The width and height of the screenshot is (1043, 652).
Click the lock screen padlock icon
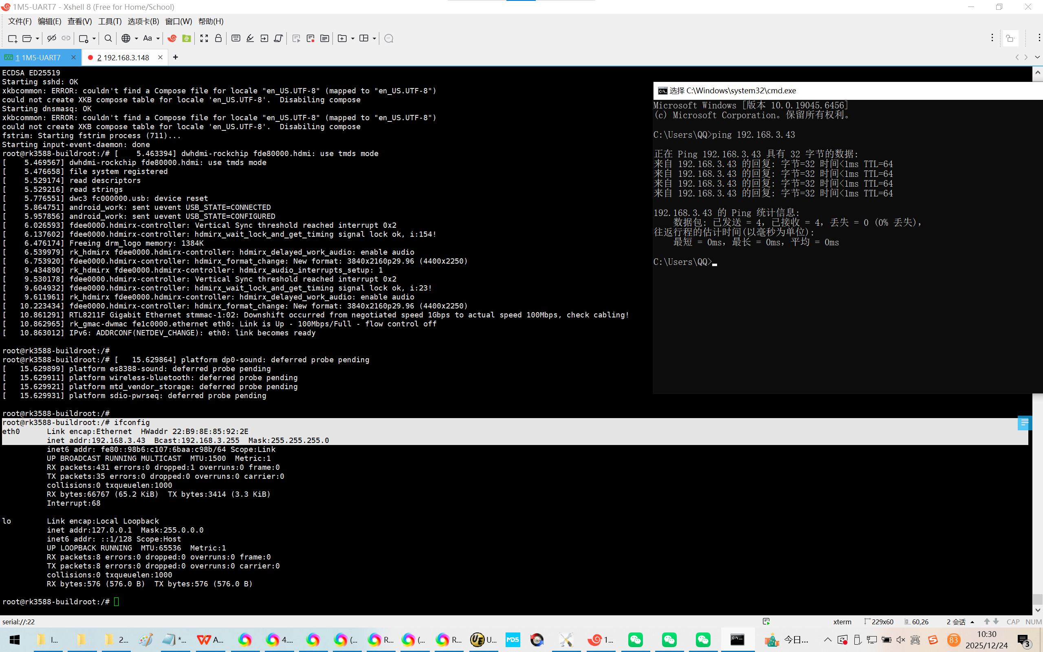coord(218,38)
